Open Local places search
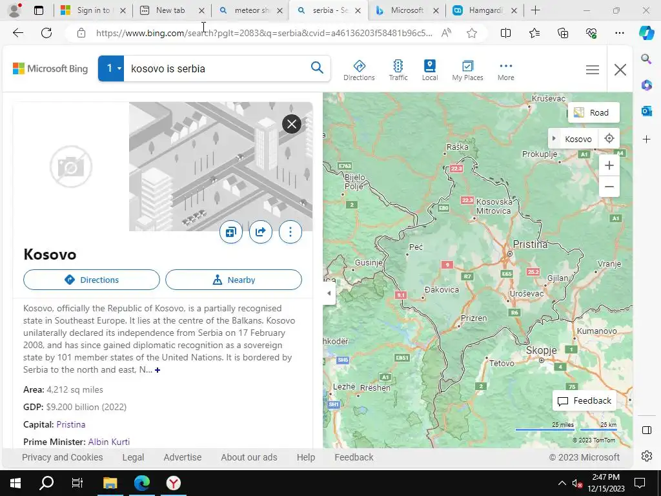This screenshot has width=661, height=496. [429, 70]
